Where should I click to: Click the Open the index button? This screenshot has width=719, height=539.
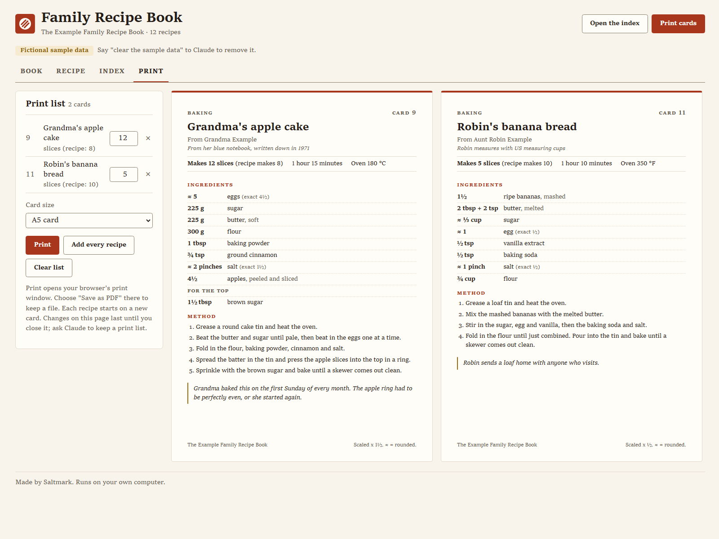click(x=615, y=24)
